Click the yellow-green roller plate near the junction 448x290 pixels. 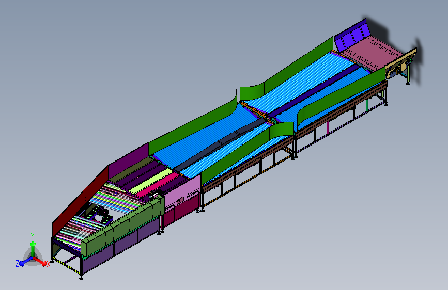tap(150, 181)
